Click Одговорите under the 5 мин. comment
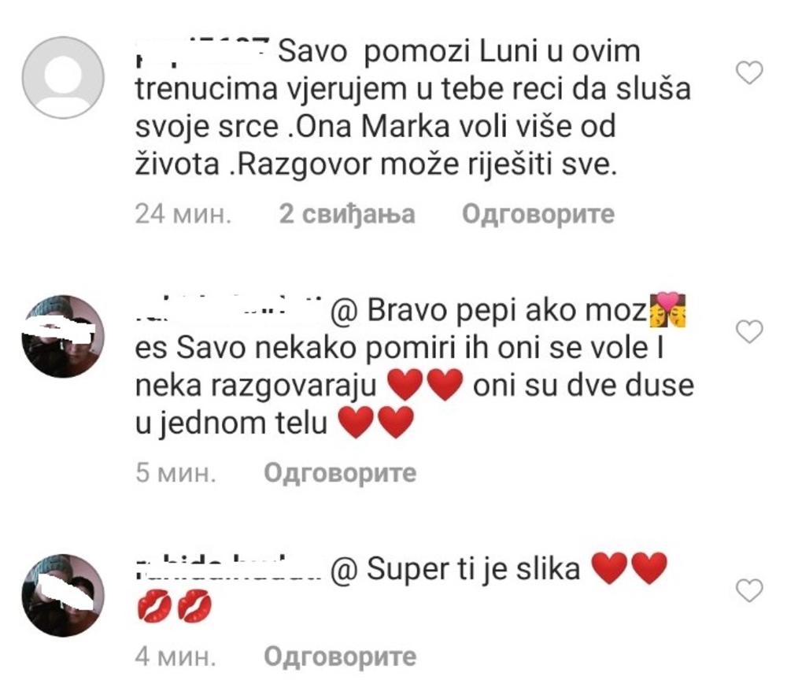The image size is (787, 680). click(340, 473)
